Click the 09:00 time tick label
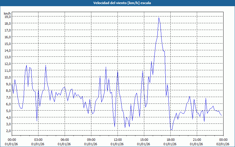235x147 pixels. pos(91,140)
